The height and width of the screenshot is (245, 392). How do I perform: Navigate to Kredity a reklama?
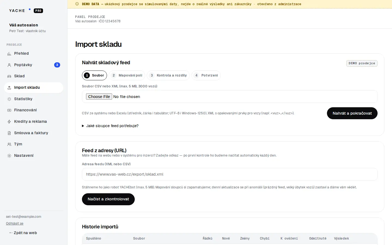33,121
